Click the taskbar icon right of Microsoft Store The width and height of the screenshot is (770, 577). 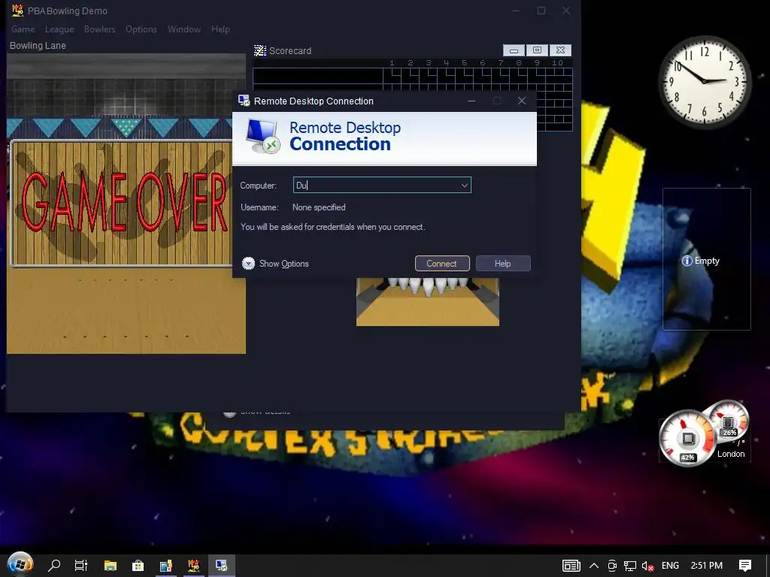tap(166, 565)
